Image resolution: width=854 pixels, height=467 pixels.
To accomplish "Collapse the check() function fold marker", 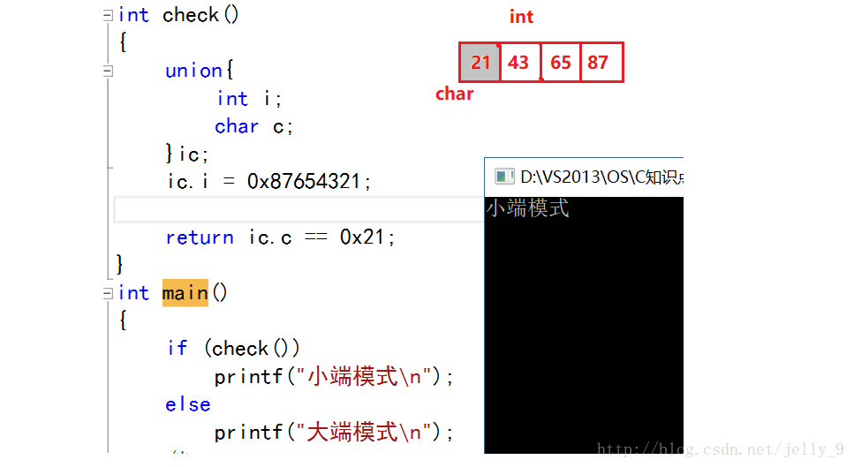I will coord(108,16).
